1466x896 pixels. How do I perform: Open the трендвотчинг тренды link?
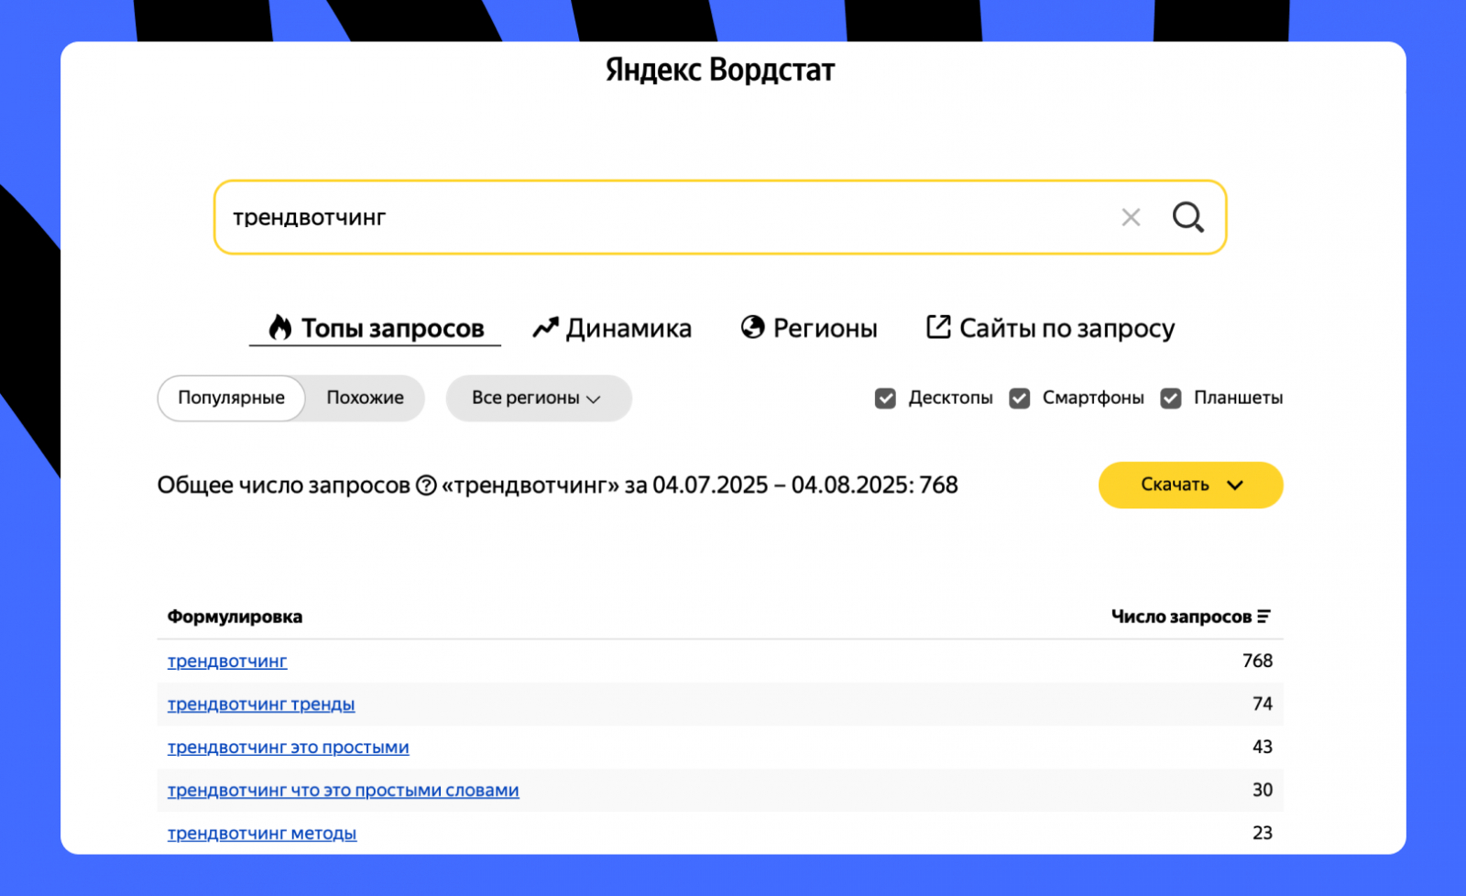point(261,705)
